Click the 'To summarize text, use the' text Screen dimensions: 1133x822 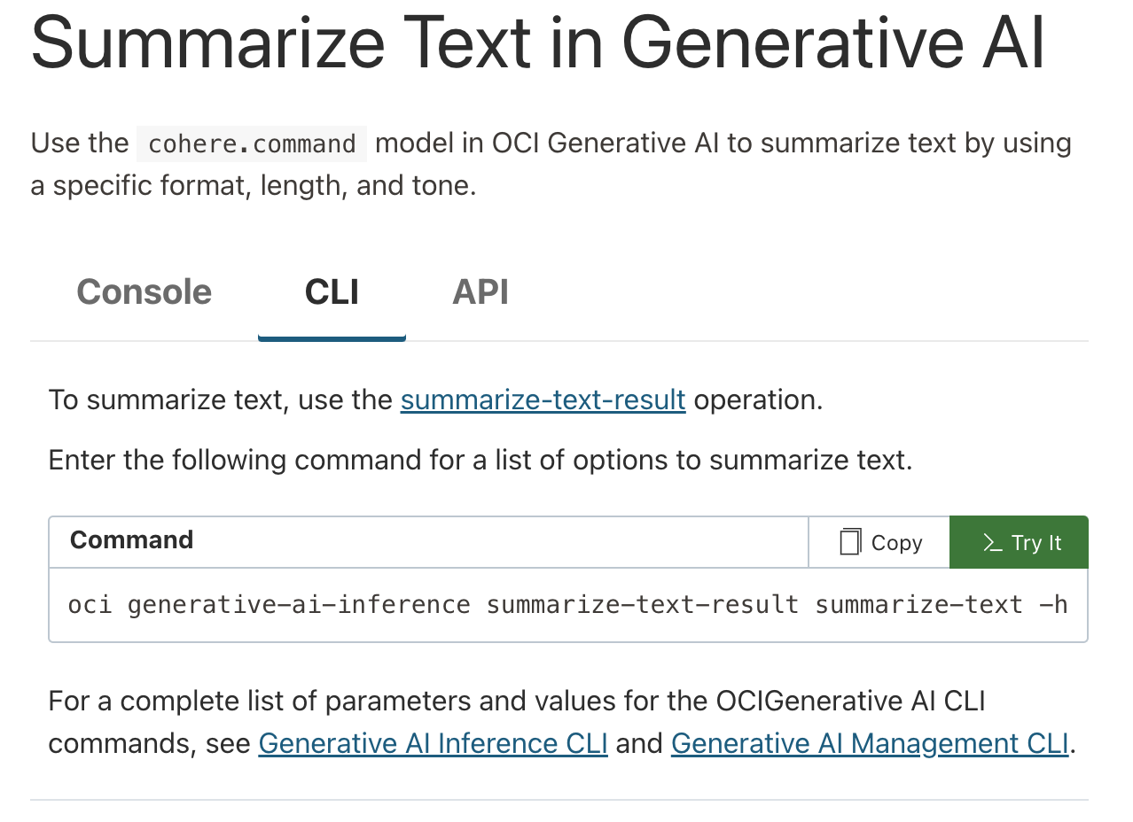[220, 399]
